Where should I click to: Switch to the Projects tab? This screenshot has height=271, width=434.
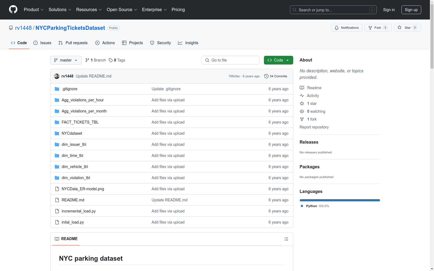coord(132,43)
